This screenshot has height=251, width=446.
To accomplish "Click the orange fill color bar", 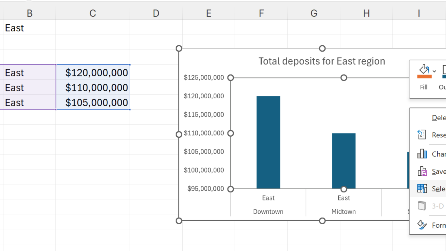I will [424, 76].
